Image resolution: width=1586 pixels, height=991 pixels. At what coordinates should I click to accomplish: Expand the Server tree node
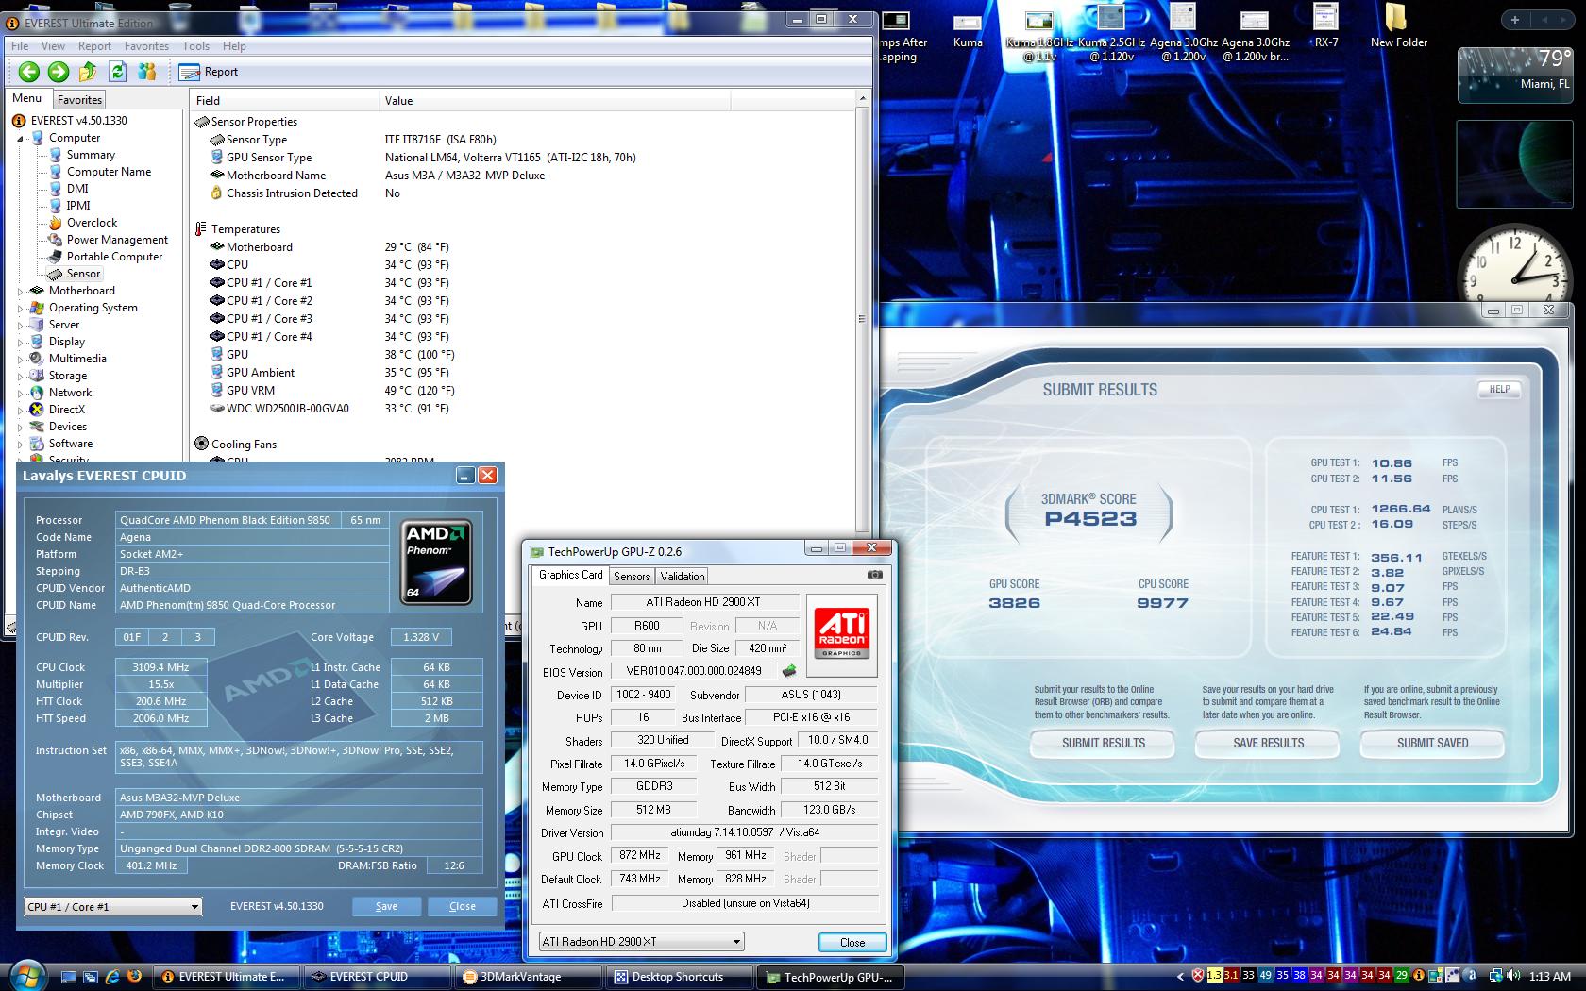[x=21, y=325]
